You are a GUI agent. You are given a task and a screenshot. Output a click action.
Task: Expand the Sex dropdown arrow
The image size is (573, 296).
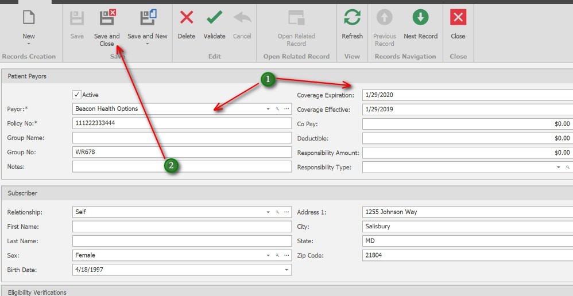coord(268,255)
